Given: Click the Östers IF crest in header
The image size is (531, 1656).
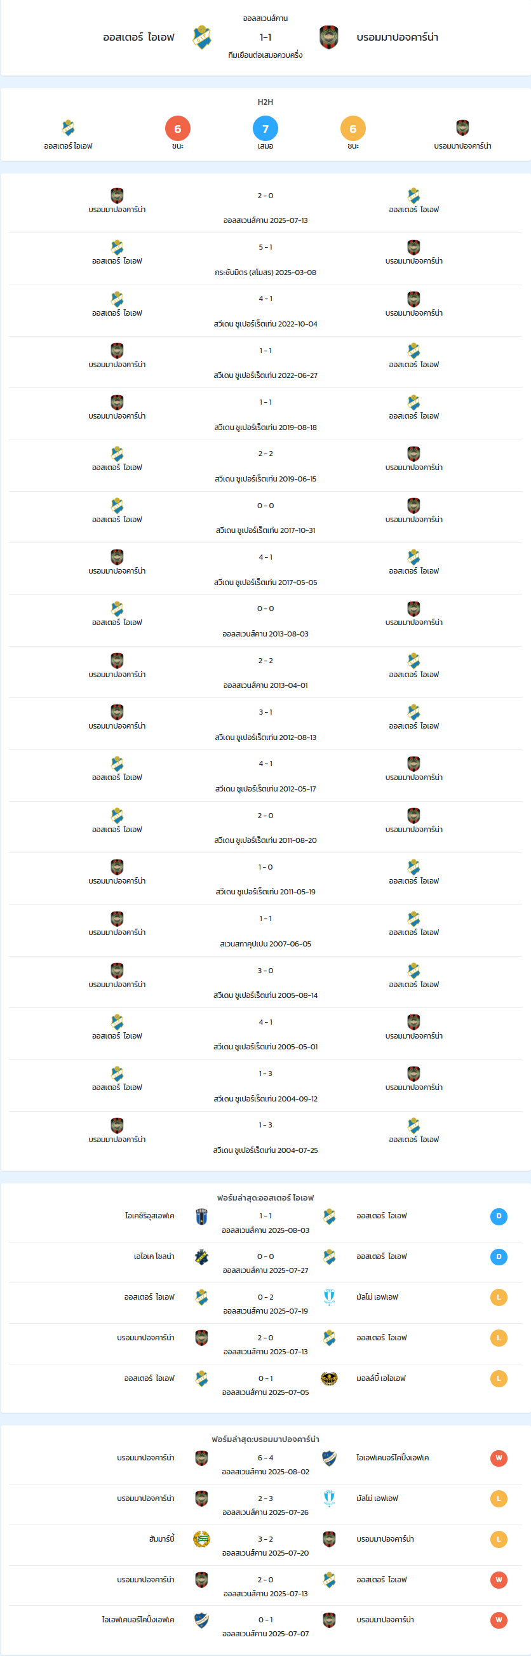Looking at the screenshot, I should (202, 37).
